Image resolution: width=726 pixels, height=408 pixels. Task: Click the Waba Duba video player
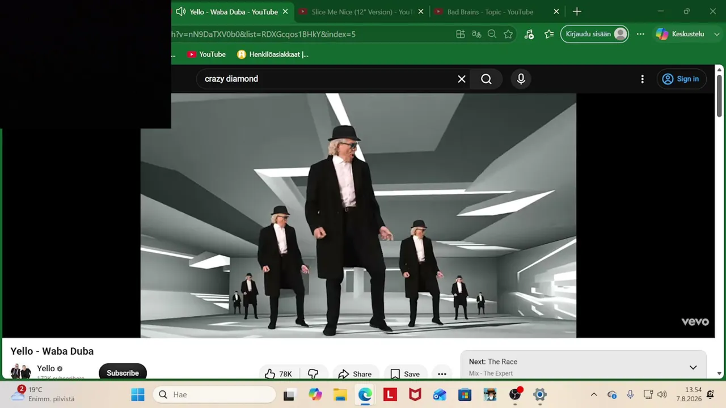[x=358, y=215]
